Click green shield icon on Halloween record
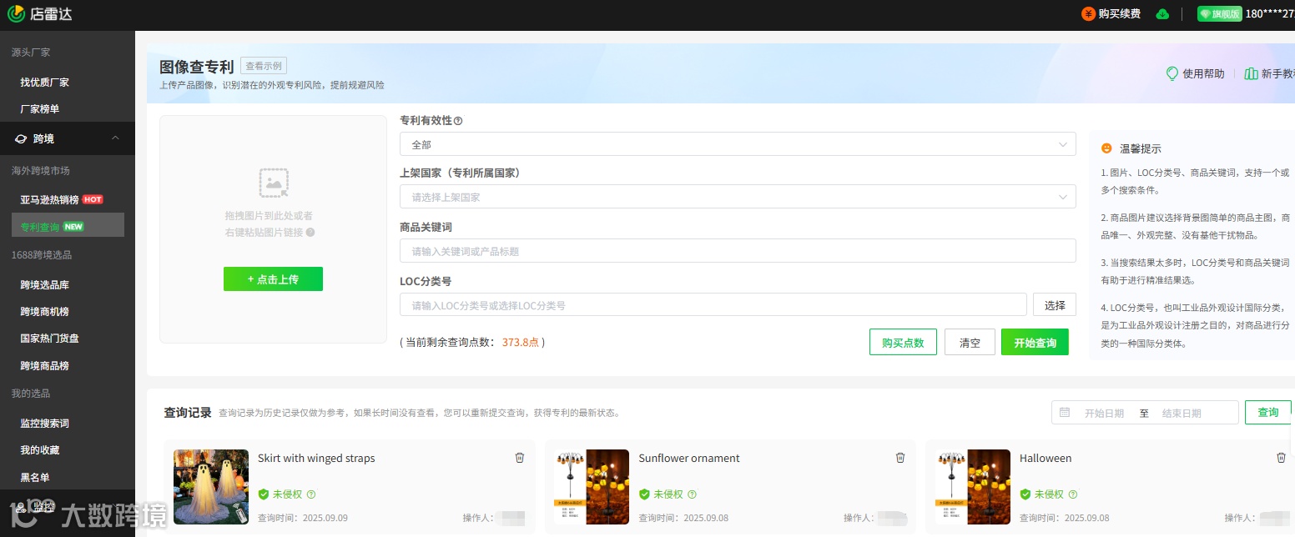 tap(1025, 494)
